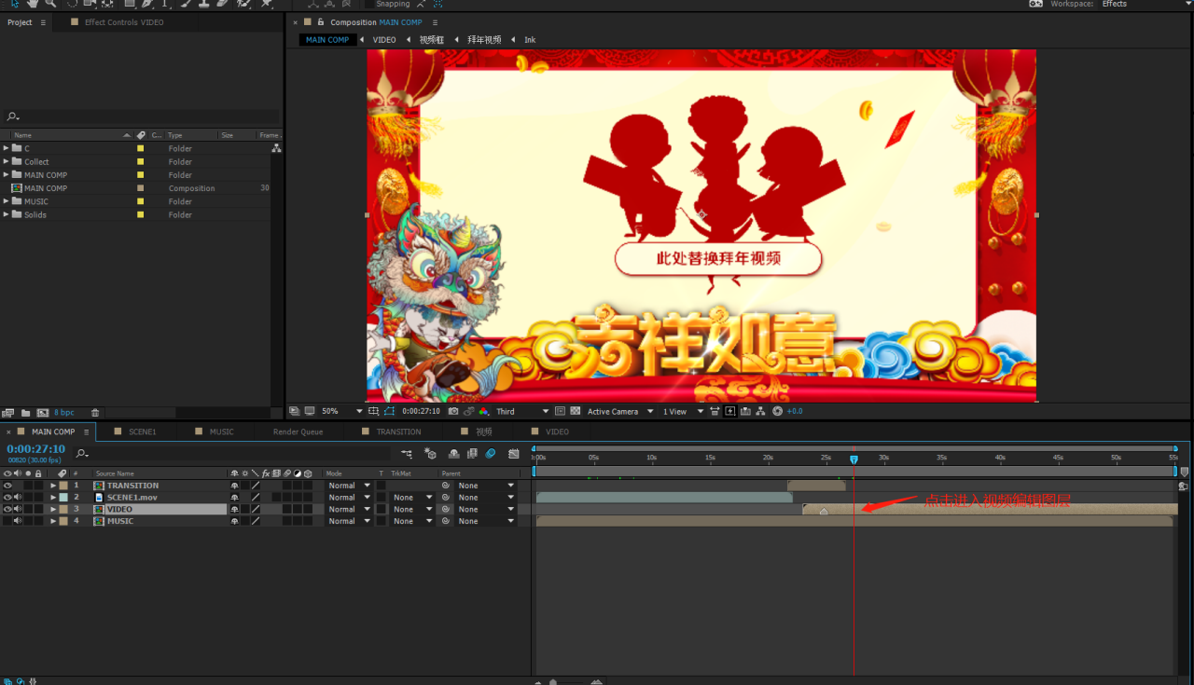Switch to the SCENE1 timeline tab
The width and height of the screenshot is (1194, 685).
point(142,432)
